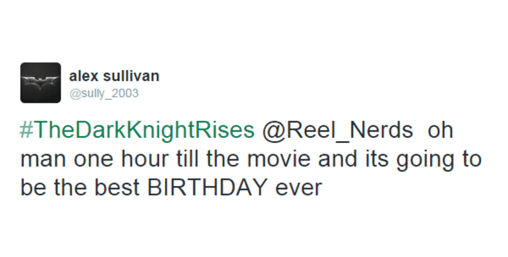
Task: Click the Batman logo profile avatar
Action: pos(41,82)
